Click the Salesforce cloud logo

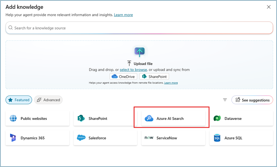pos(81,138)
